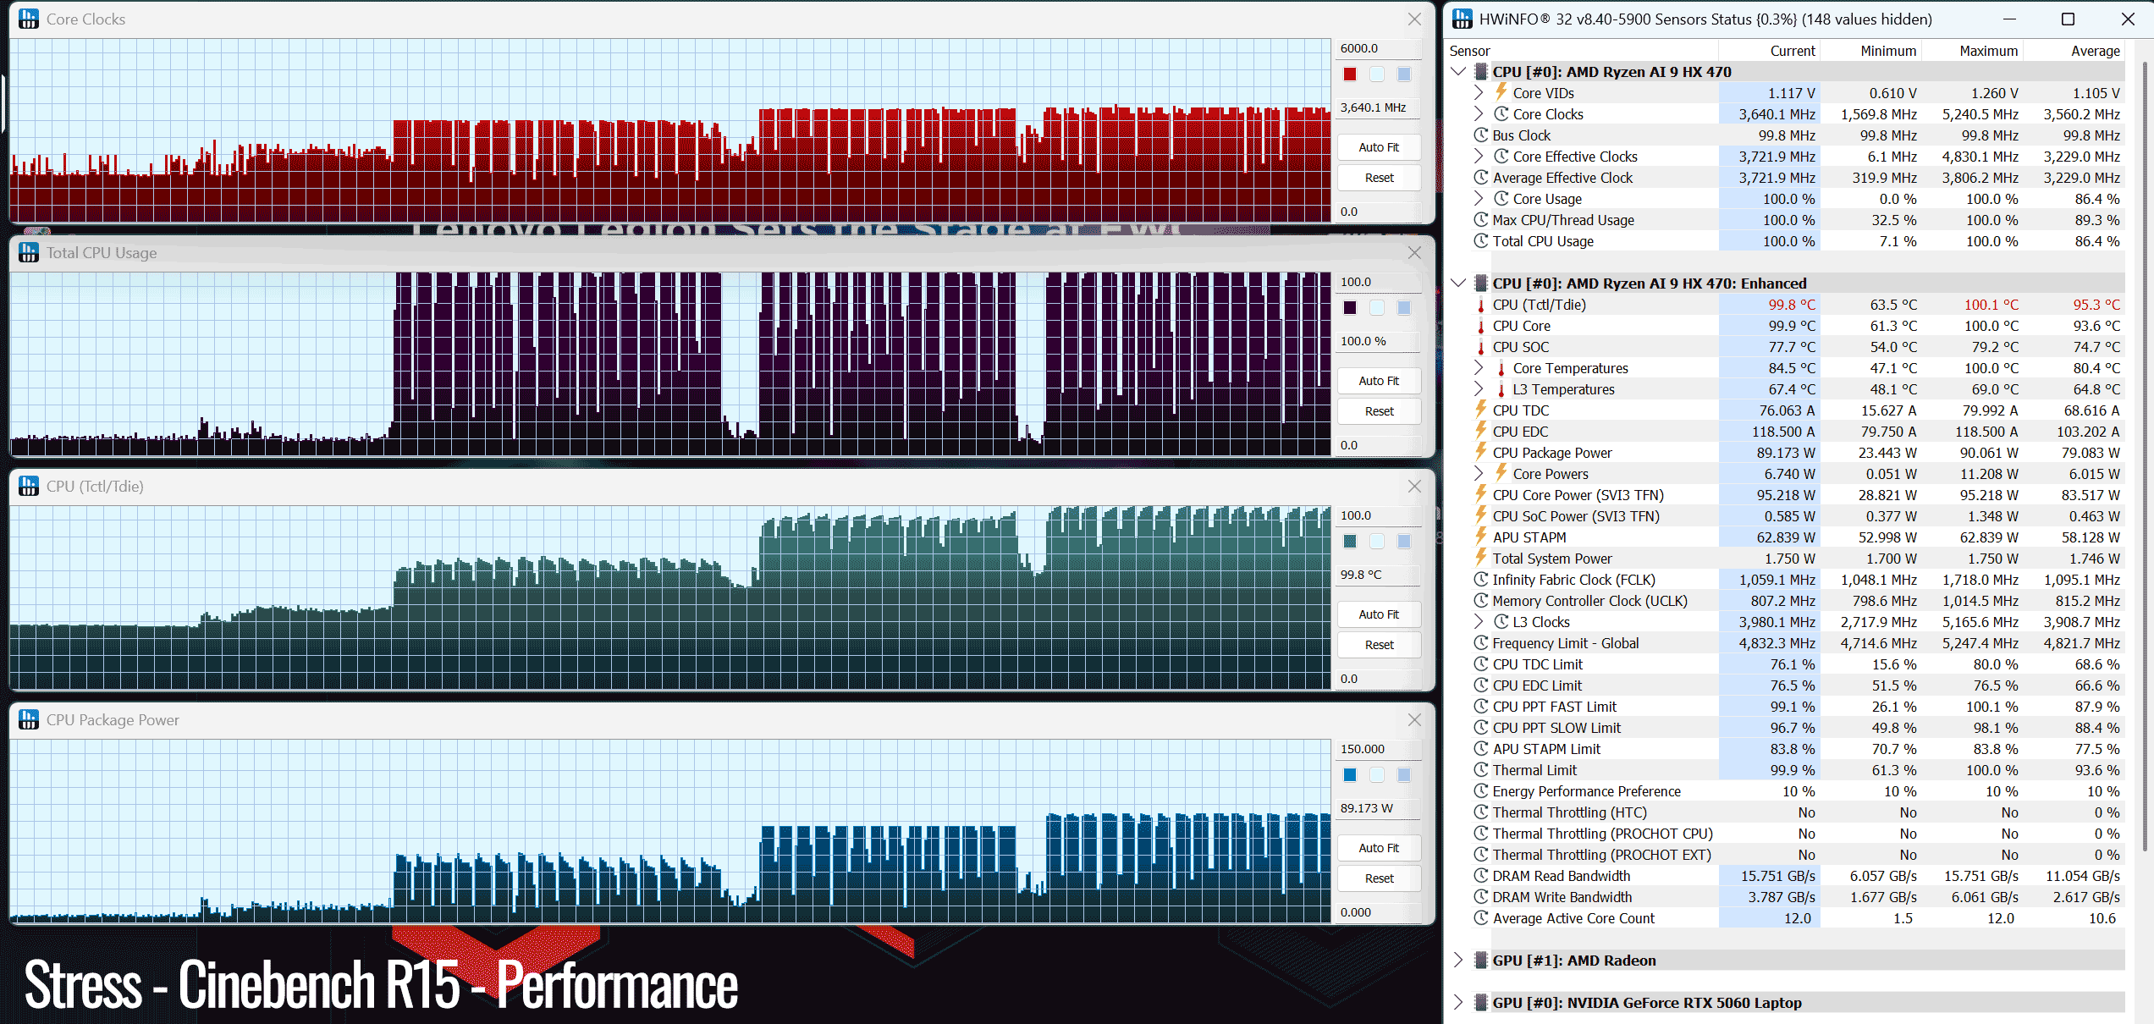
Task: Click the HWiNFO icon in CPU Package Power window
Action: point(29,719)
